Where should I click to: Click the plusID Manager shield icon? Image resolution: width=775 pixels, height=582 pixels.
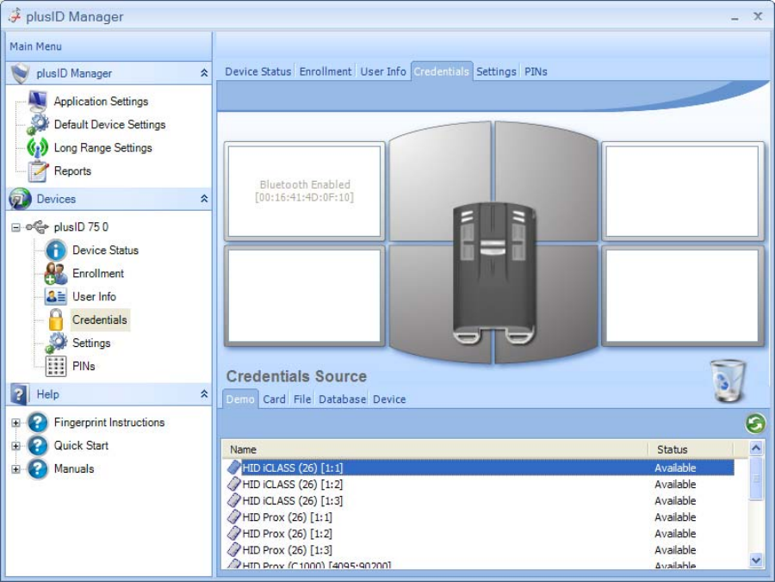[21, 73]
